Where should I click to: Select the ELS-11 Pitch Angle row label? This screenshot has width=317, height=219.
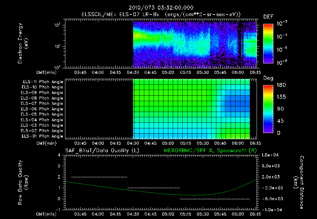[x=43, y=82]
